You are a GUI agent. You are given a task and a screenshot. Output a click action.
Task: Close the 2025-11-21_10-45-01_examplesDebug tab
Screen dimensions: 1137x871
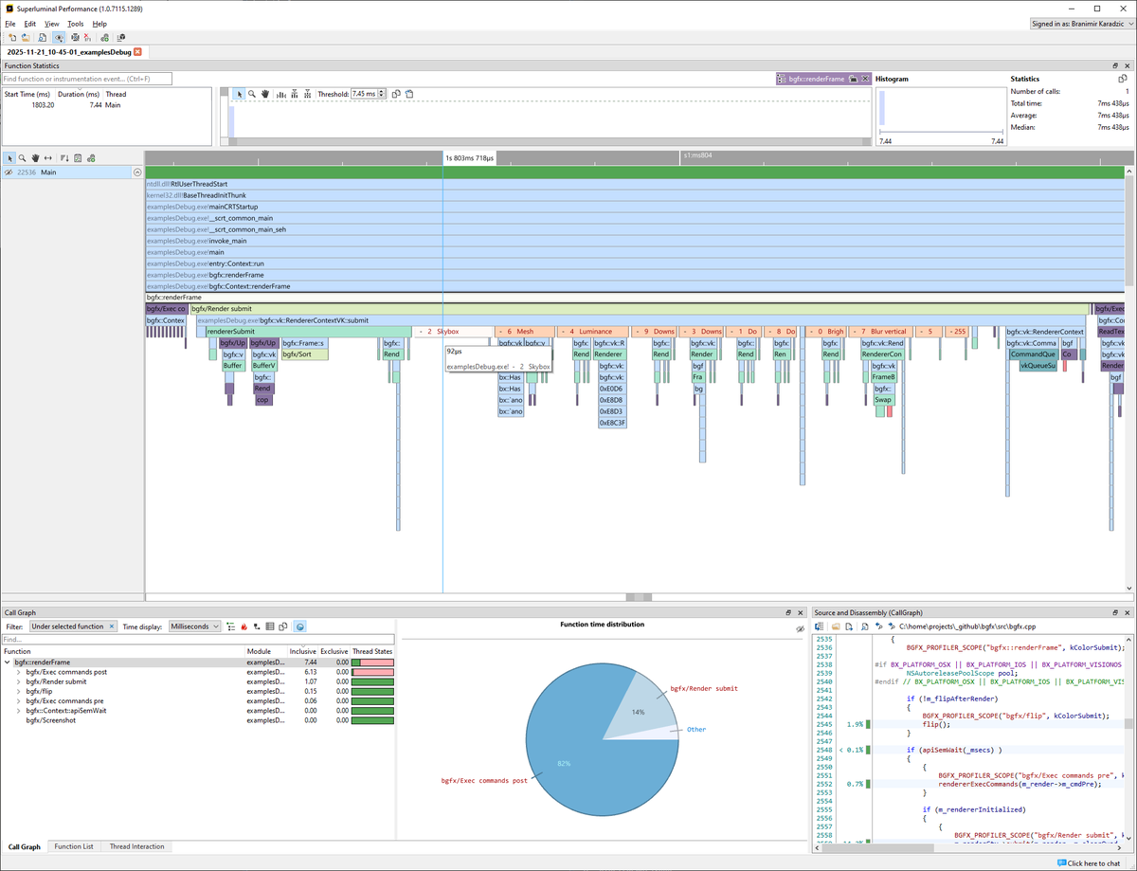pos(137,52)
